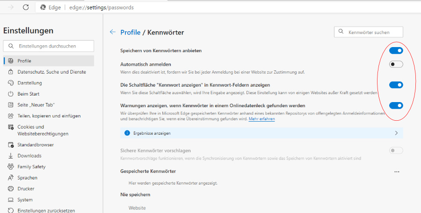Click the blue info icon by Ergebnisse anzeigen
Image resolution: width=421 pixels, height=213 pixels.
[127, 133]
